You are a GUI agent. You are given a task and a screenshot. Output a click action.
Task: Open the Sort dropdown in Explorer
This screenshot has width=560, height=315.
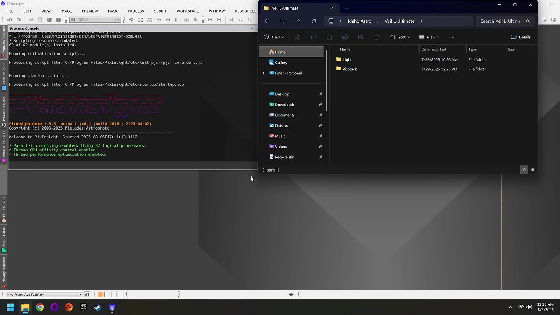(x=400, y=37)
